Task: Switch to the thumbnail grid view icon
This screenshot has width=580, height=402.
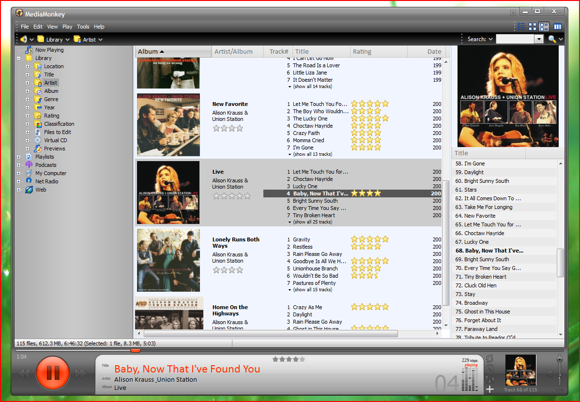Action: [x=533, y=27]
